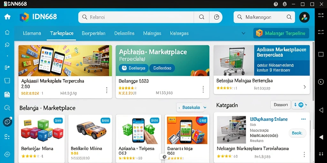Open the magnifier icon in left sidebar
This screenshot has height=163, width=327.
click(x=7, y=108)
